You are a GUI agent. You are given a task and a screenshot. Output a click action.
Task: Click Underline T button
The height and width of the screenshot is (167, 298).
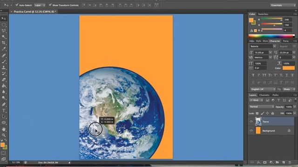[x=287, y=75]
